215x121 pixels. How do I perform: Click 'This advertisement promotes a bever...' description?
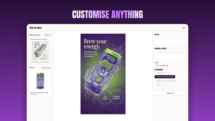click(40, 62)
